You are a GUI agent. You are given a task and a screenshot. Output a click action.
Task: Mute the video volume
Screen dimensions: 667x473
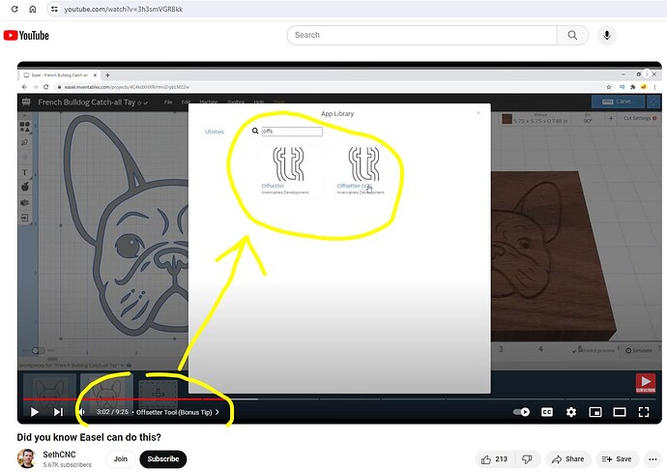coord(81,412)
